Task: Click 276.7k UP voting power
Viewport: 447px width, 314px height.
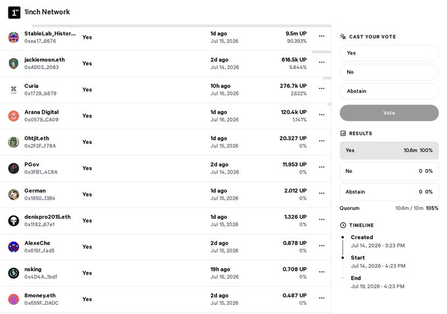Action: pyautogui.click(x=293, y=86)
